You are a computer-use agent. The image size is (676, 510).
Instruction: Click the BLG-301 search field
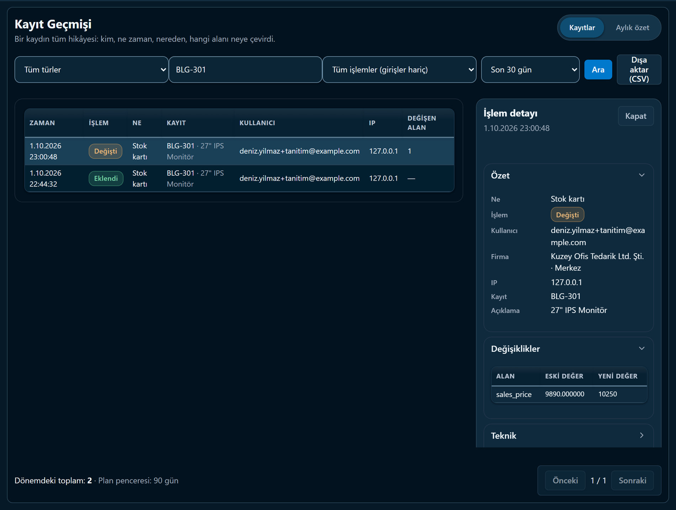245,70
